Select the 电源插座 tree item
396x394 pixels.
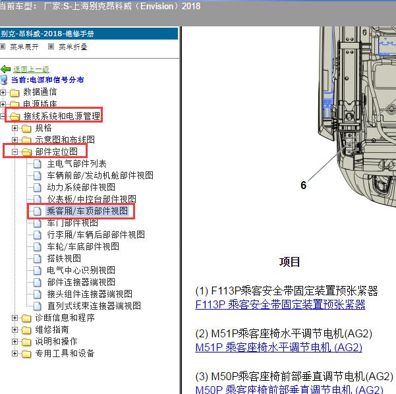click(40, 104)
